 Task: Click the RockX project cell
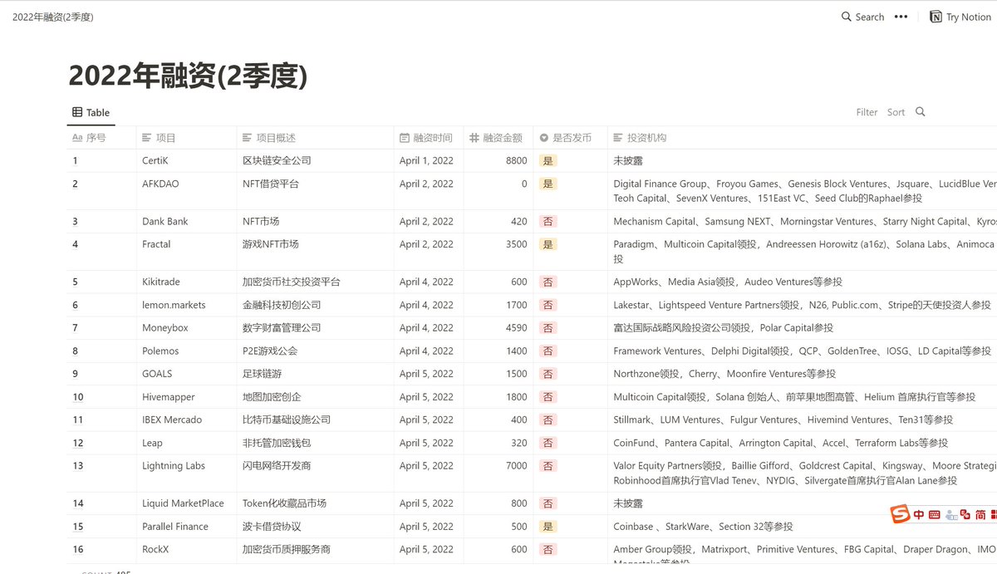click(x=186, y=551)
